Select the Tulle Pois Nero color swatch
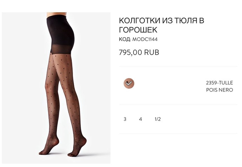Screen dimensions: 242x167 (129, 83)
